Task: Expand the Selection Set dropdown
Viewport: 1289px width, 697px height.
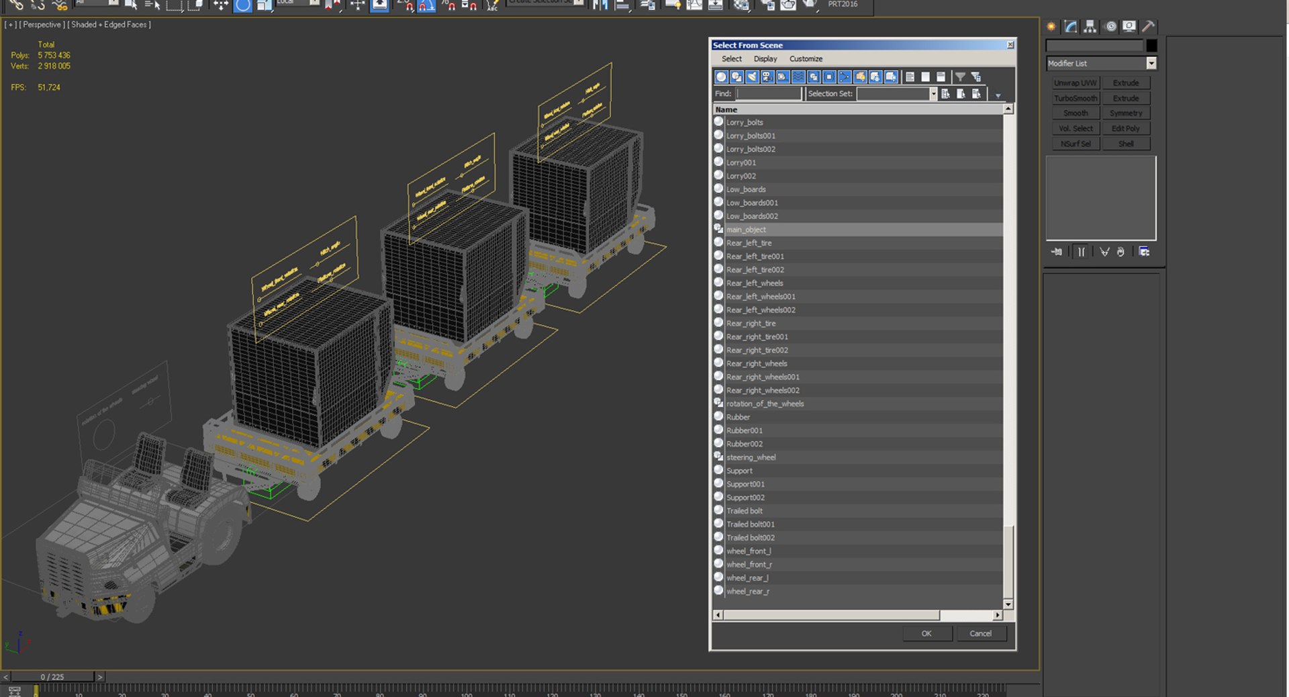Action: click(x=933, y=94)
